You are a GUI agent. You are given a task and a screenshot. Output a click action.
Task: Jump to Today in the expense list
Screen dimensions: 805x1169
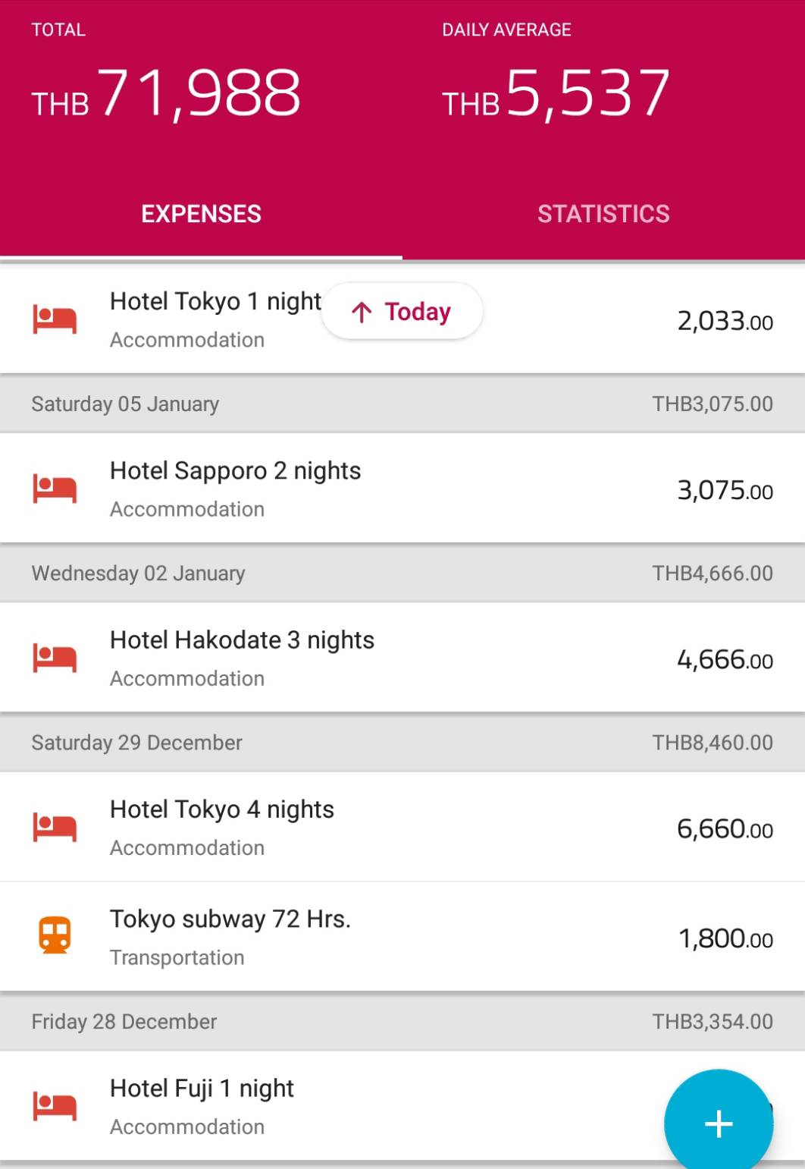pyautogui.click(x=402, y=311)
